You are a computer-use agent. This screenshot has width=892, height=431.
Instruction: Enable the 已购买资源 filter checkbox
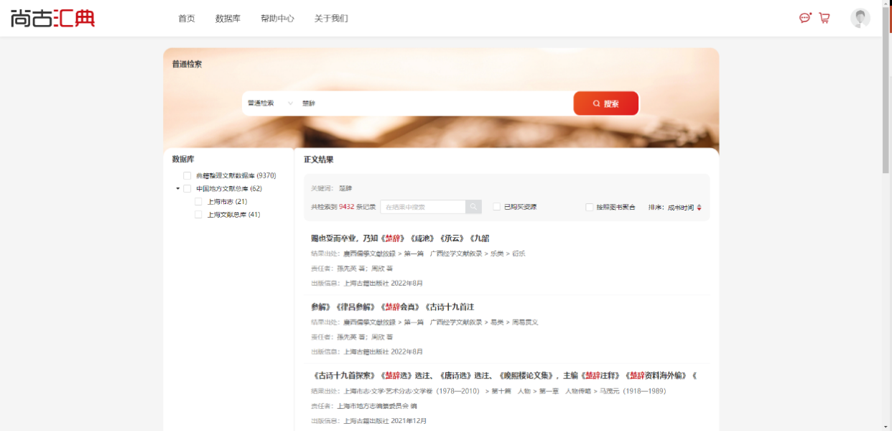click(497, 207)
